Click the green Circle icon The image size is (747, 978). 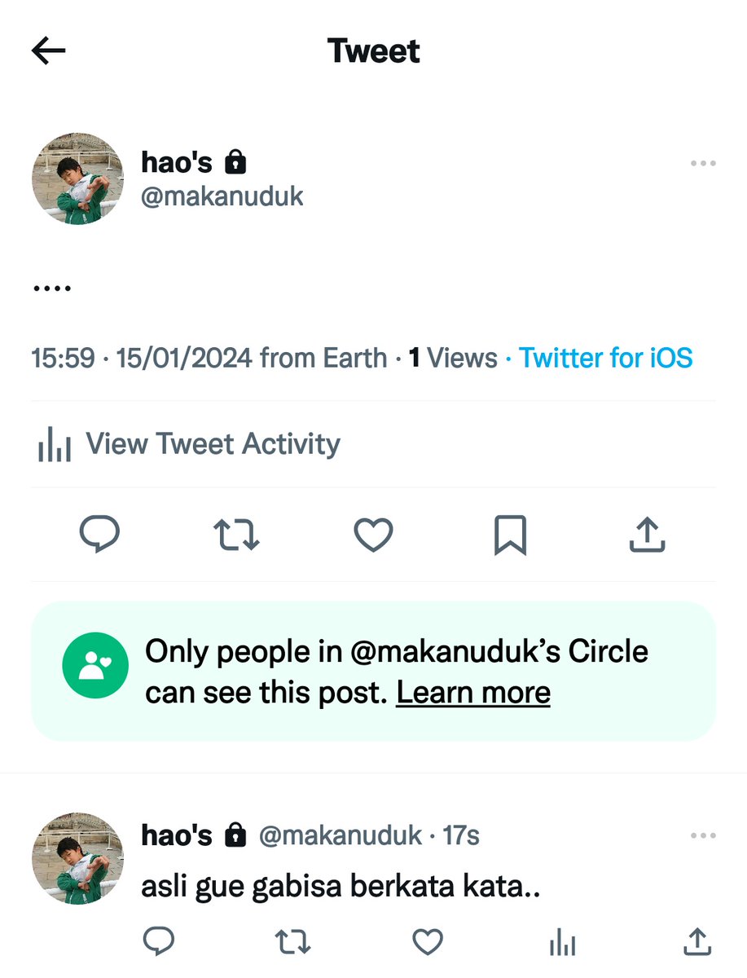pyautogui.click(x=95, y=665)
